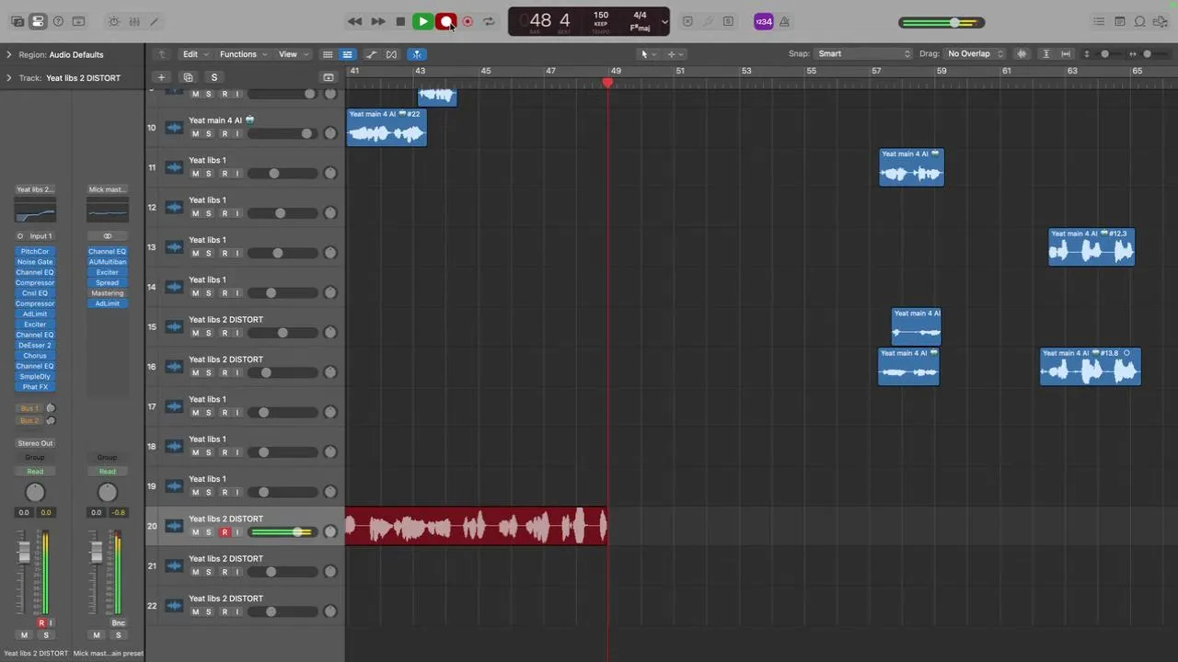Screen dimensions: 1178x662
Task: Open the Functions menu in Tracks area
Action: pos(243,54)
